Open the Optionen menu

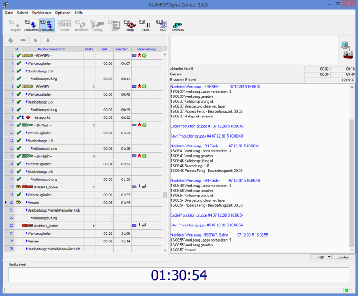(x=63, y=13)
